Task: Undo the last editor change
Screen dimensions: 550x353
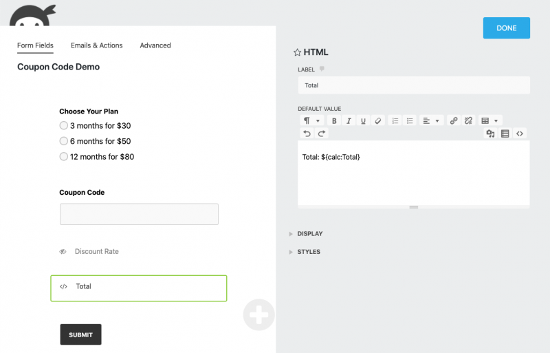Action: [x=307, y=133]
